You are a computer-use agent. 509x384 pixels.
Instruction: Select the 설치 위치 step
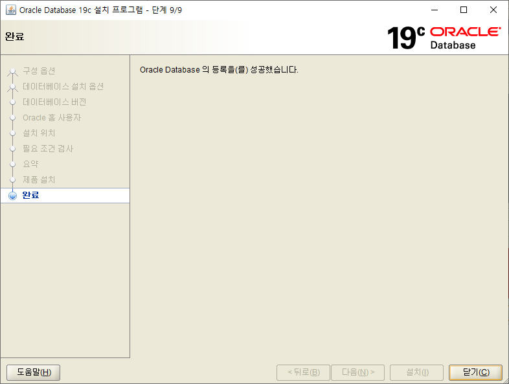coord(39,133)
